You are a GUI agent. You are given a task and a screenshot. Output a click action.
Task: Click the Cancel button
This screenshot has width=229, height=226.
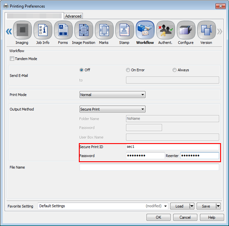point(185,217)
